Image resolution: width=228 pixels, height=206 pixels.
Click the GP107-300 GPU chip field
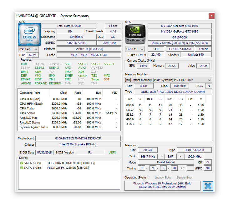point(180,38)
